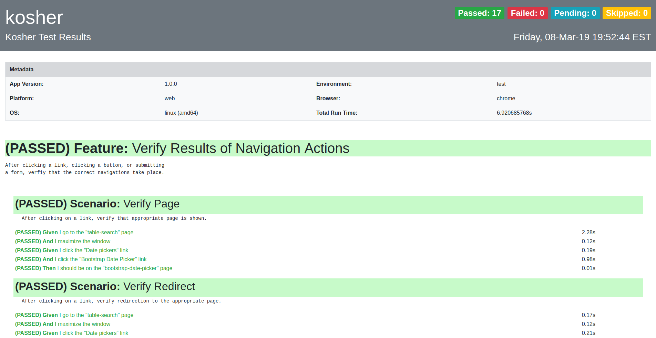Click step click "Bootstrap Date Picker" link
Screen dimensions: 656x338
click(x=81, y=259)
